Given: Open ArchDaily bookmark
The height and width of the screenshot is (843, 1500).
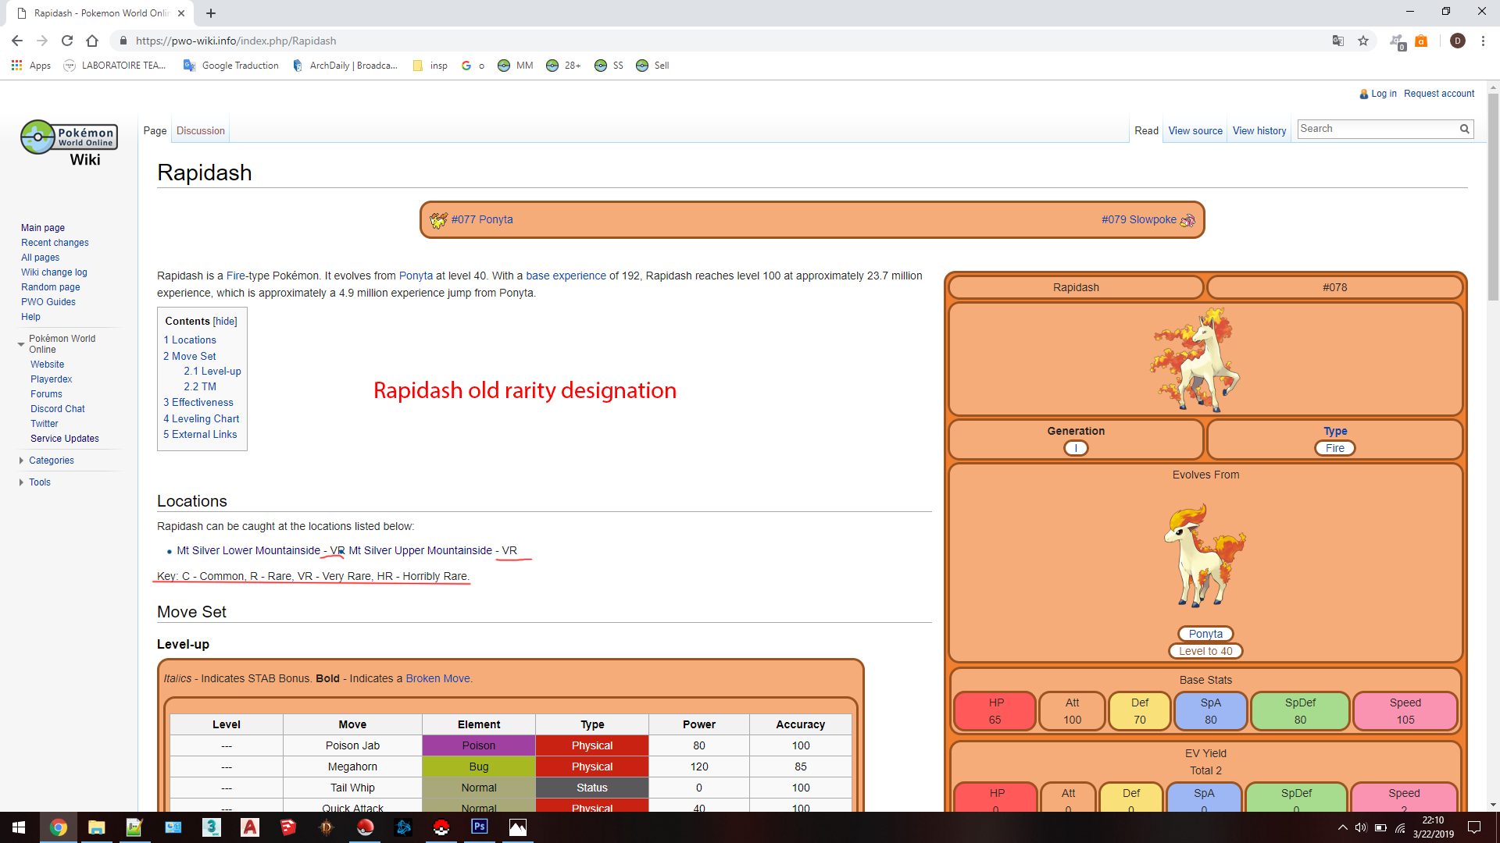Looking at the screenshot, I should pos(345,66).
